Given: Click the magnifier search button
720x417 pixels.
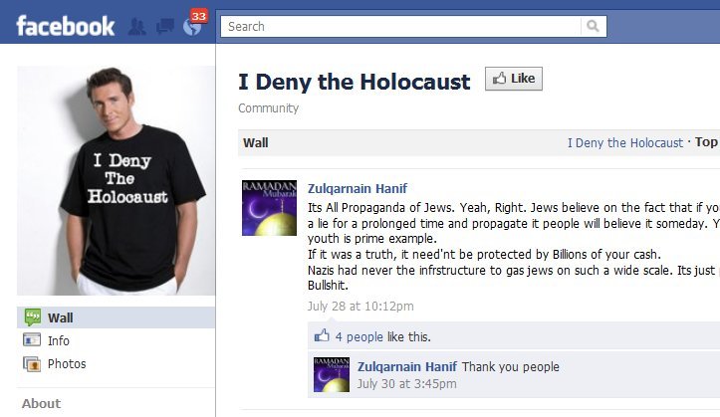Looking at the screenshot, I should (x=593, y=26).
